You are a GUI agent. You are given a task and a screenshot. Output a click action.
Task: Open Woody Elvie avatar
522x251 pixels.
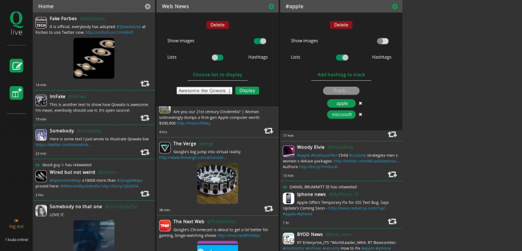pos(288,151)
